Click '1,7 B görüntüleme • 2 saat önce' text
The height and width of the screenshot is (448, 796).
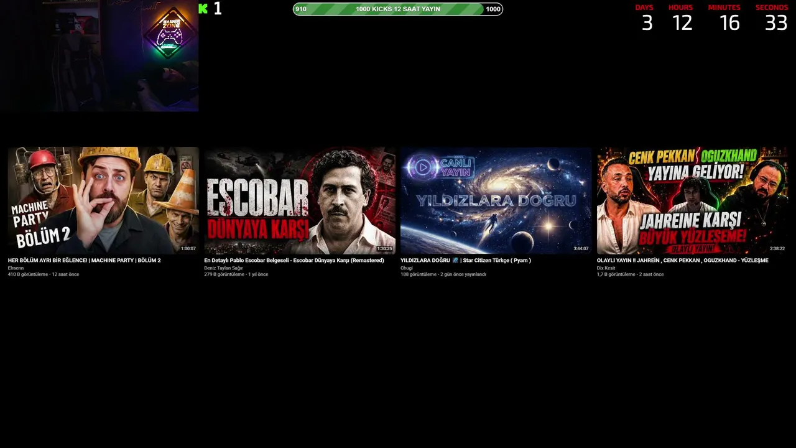tap(631, 274)
